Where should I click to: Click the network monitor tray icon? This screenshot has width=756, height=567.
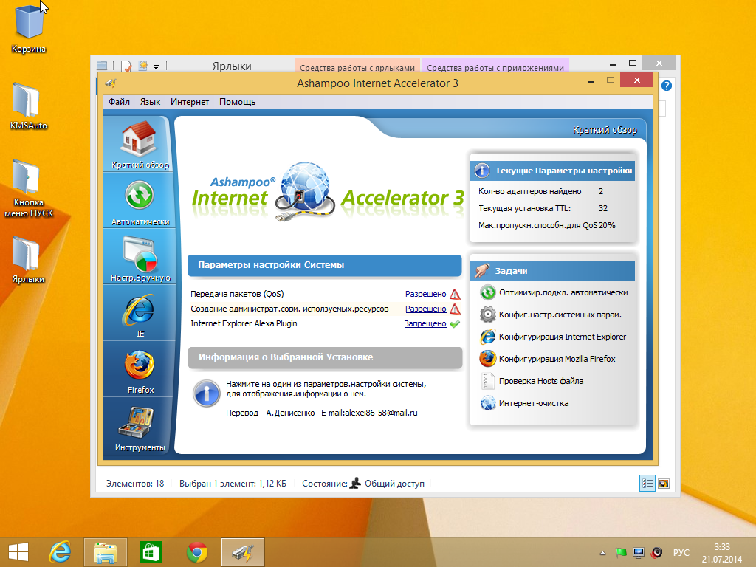(x=639, y=552)
